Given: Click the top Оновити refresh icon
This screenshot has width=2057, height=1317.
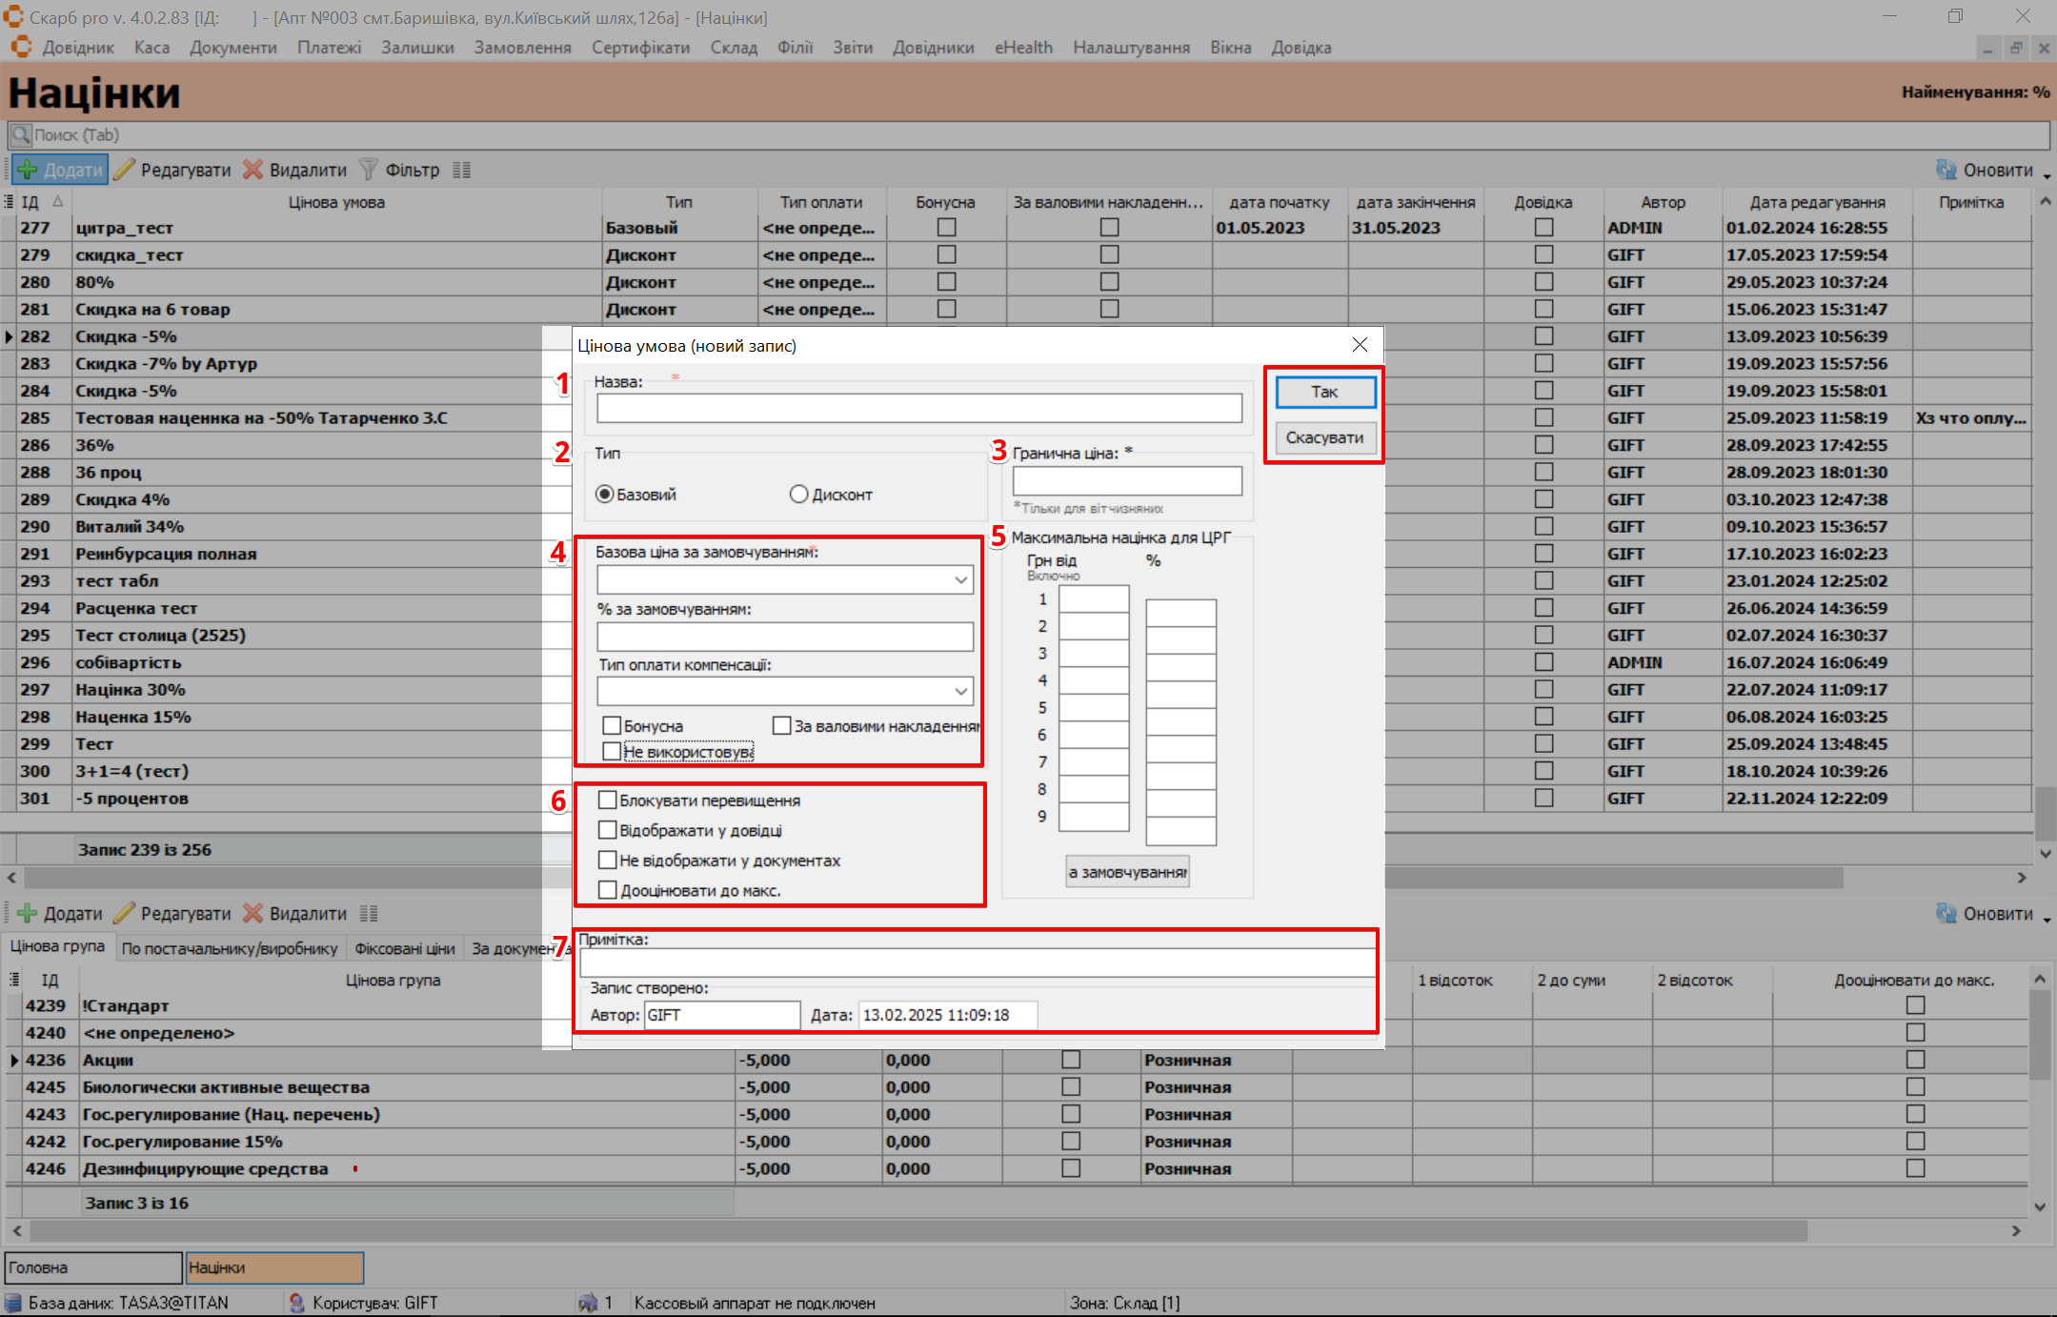Looking at the screenshot, I should click(x=1946, y=170).
